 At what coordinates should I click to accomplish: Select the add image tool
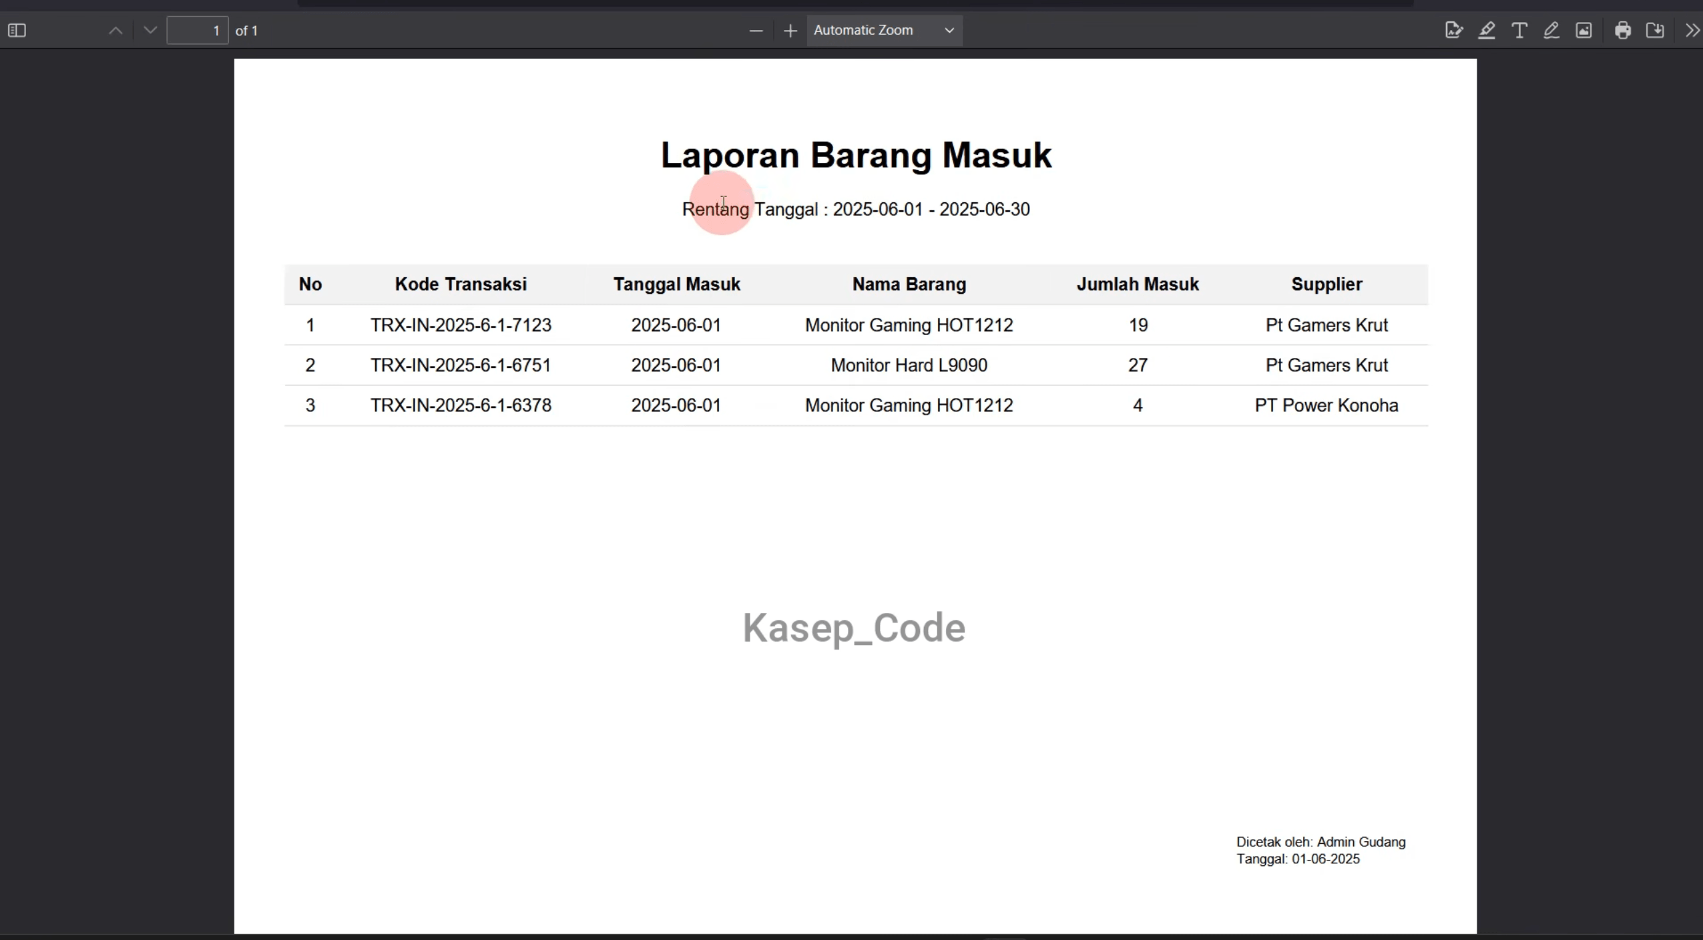(1584, 31)
